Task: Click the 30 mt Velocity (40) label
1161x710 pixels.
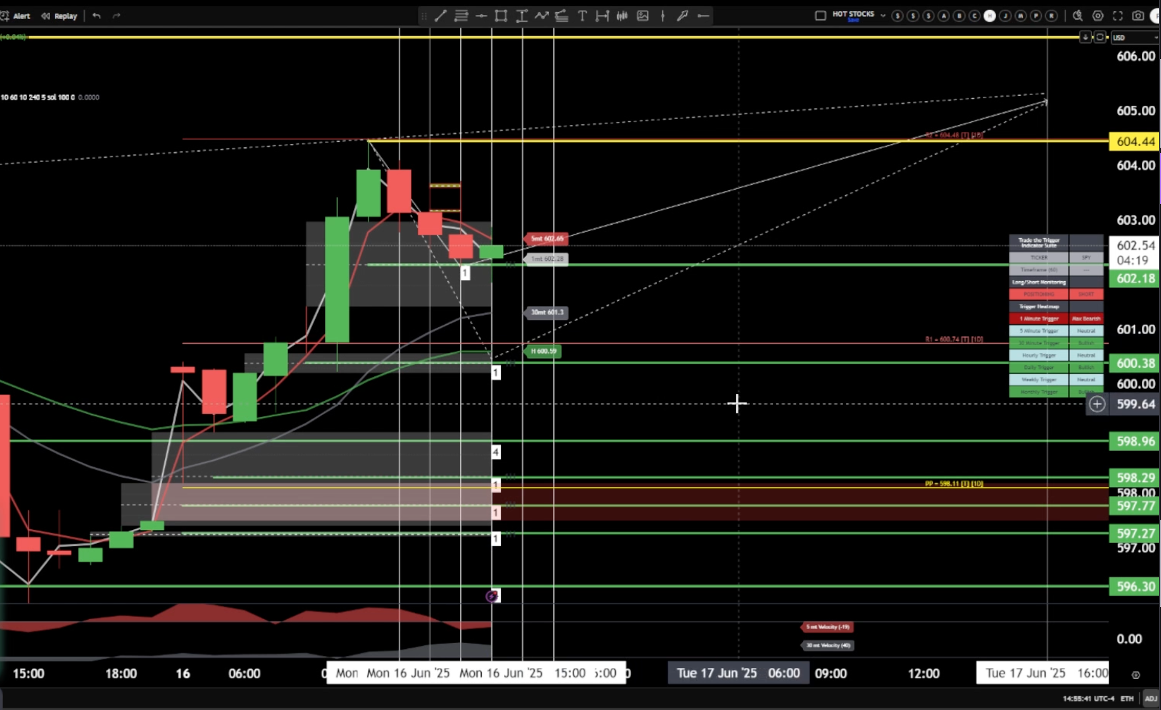Action: coord(827,646)
